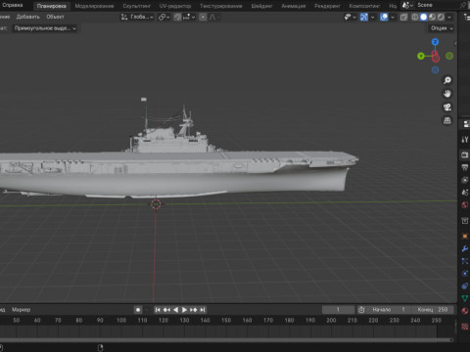Open the Объект menu in viewport header

55,17
